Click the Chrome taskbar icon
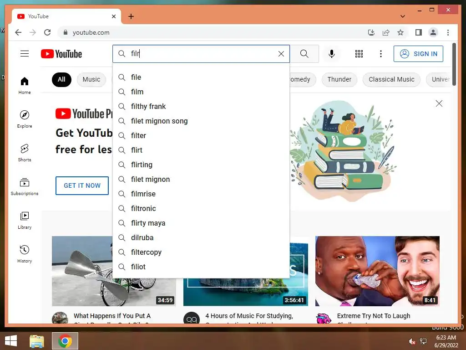Screen dimensions: 466x350 (65, 341)
